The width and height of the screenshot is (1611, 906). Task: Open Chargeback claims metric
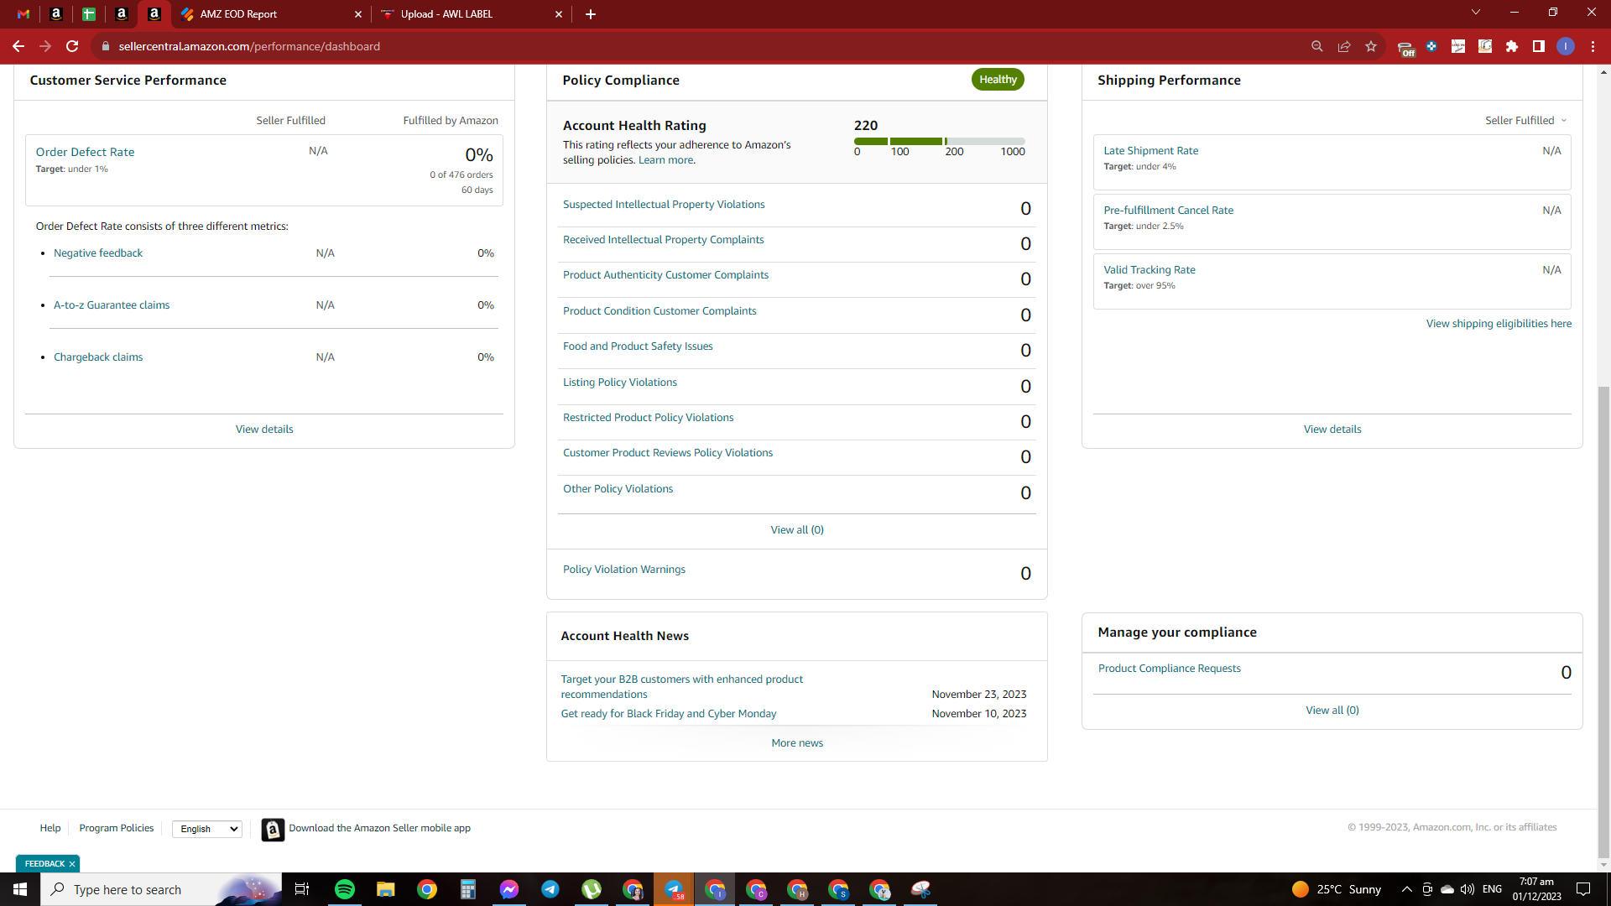98,357
